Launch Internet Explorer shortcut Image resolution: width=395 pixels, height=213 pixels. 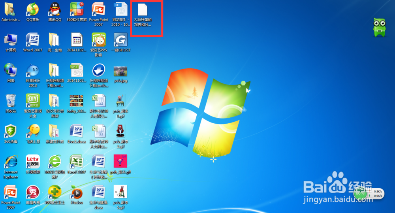[x=10, y=162]
